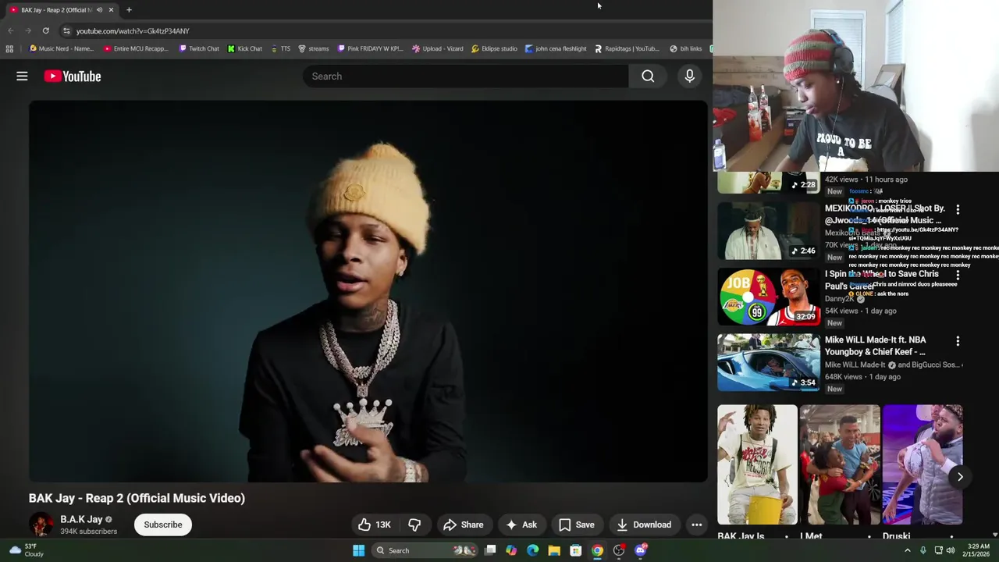Switch to Chrome in the taskbar

click(597, 550)
